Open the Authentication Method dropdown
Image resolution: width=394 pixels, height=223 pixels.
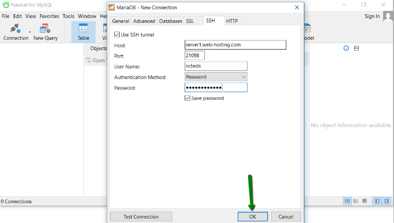pos(216,77)
